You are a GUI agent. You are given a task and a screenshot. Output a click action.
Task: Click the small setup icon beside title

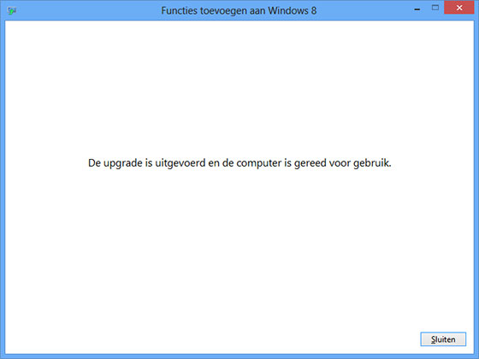12,10
